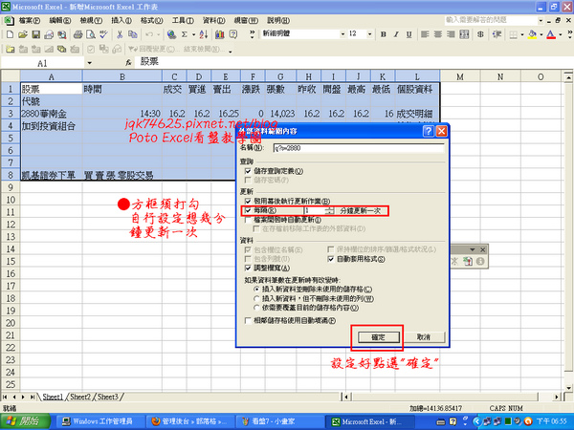Toggle bold formatting

(384, 34)
